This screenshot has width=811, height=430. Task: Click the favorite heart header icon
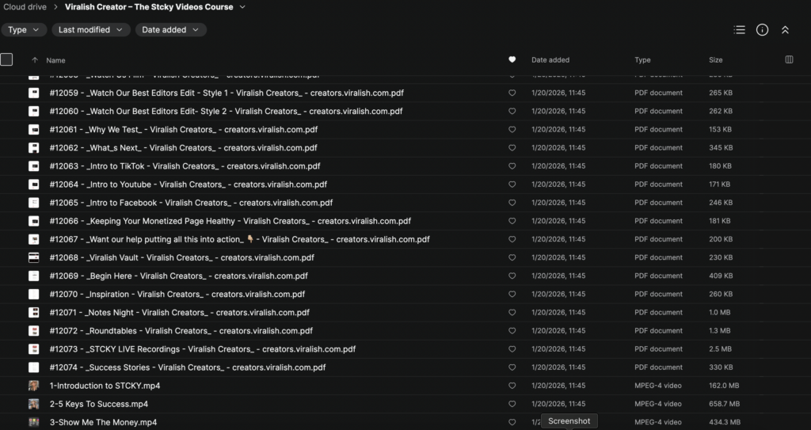(x=512, y=59)
